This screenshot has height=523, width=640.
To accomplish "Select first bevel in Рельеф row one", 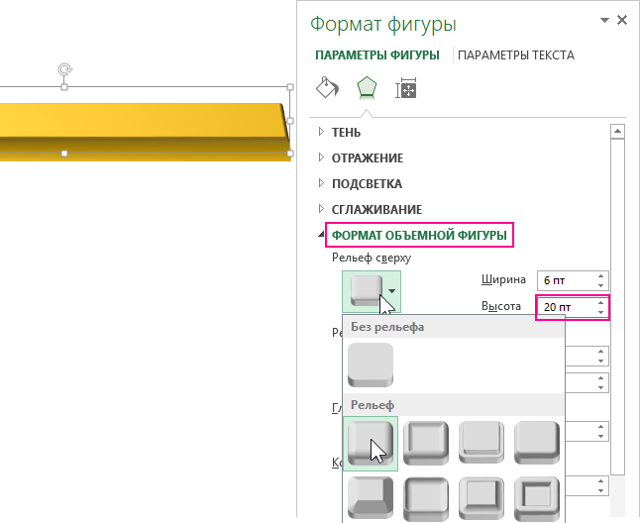I will point(371,444).
